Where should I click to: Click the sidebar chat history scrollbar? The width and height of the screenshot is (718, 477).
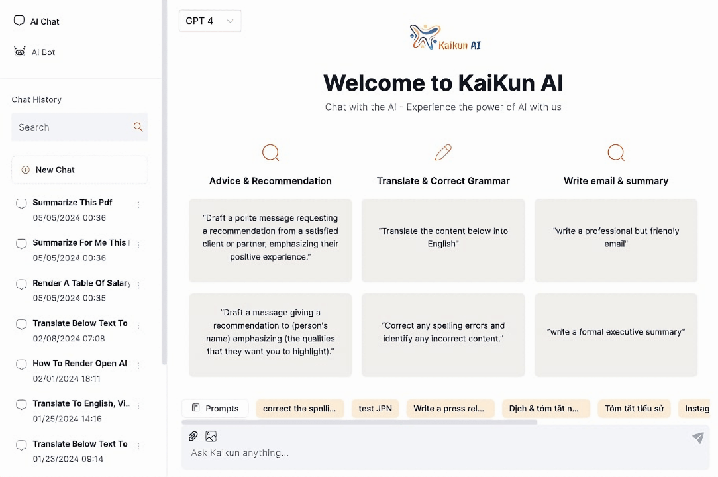click(164, 182)
